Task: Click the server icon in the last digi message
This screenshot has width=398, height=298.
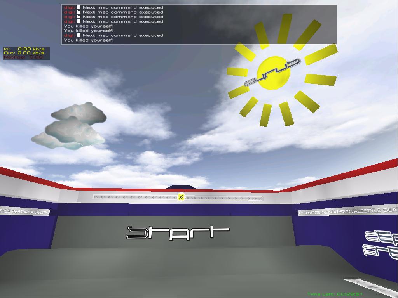Action: point(79,35)
